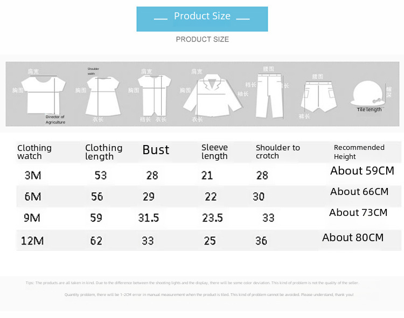Select the Recommended Height column header

coord(359,152)
